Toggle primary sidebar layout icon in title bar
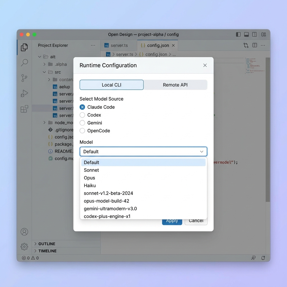The image size is (287, 287). [238, 34]
